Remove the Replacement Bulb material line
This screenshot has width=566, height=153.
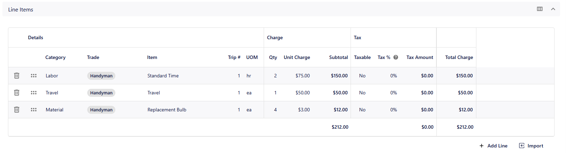point(17,110)
